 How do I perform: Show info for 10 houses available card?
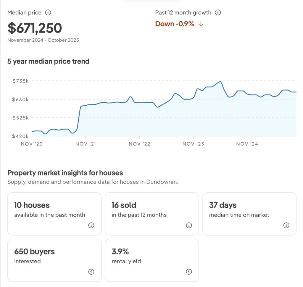click(x=91, y=225)
